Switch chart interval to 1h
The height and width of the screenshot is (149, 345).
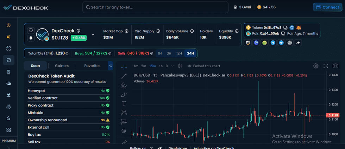161,66
